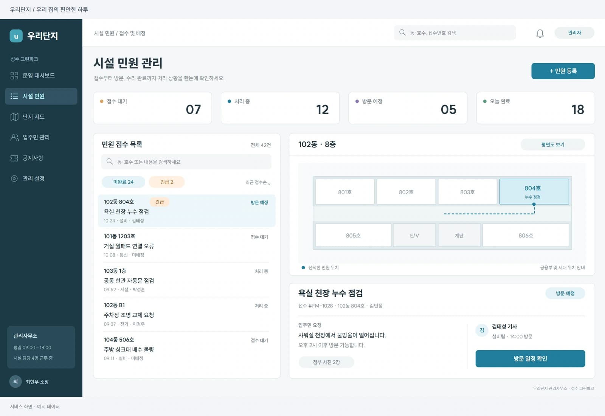Go to 공지사항 menu item

pyautogui.click(x=41, y=158)
